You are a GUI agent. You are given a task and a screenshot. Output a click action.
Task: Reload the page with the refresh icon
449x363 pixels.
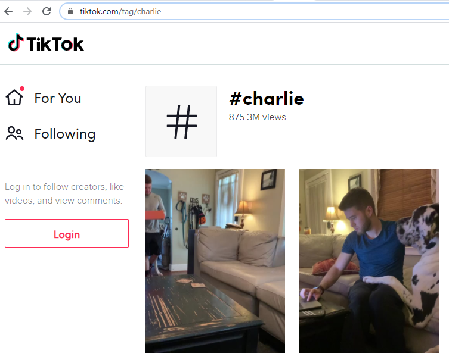coord(47,11)
